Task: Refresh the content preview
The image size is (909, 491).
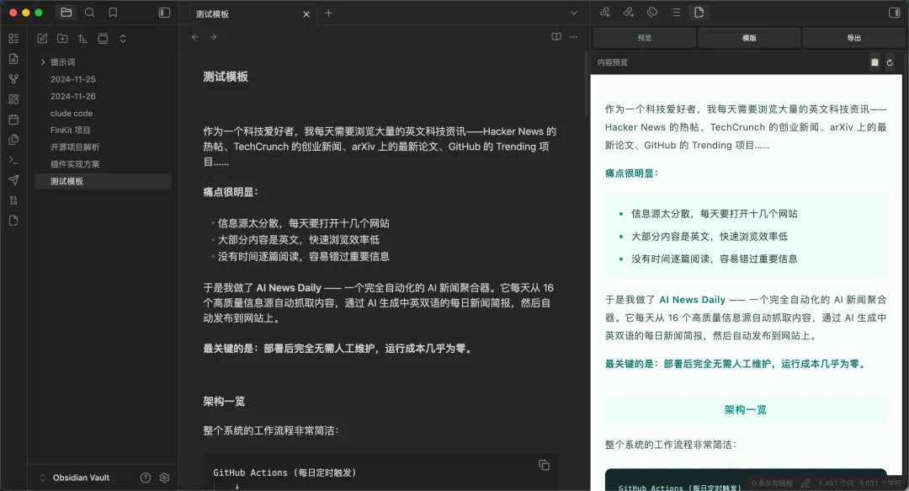Action: click(x=890, y=62)
